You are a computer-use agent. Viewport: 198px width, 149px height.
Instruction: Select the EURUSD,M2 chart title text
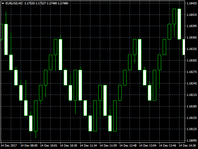(14, 3)
